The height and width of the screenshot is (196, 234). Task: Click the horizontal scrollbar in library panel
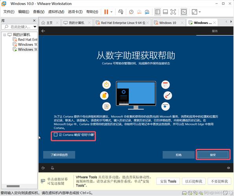pos(13,186)
